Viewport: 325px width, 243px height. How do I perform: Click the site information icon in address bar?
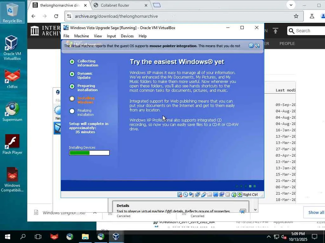[69, 16]
